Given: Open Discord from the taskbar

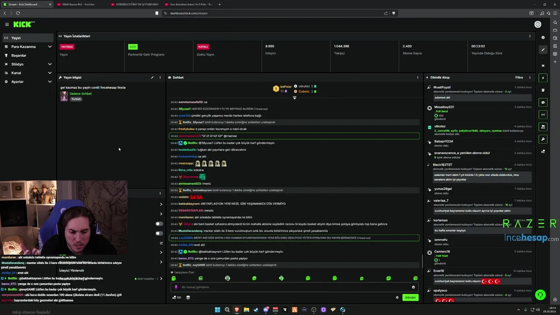Looking at the screenshot, I should (266, 310).
